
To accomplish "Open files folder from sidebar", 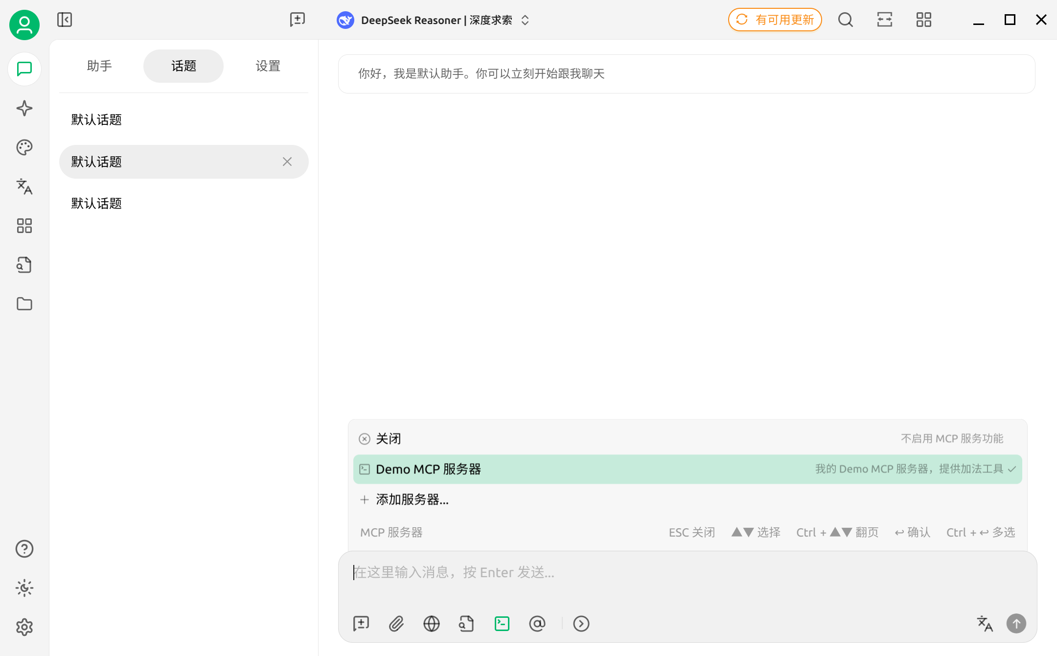I will click(24, 304).
